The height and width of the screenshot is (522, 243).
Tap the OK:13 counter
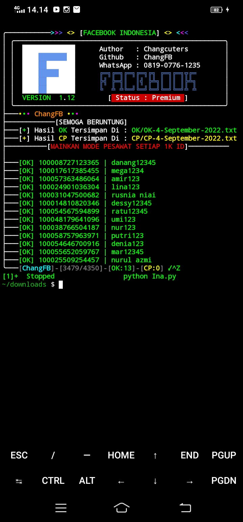click(x=122, y=268)
